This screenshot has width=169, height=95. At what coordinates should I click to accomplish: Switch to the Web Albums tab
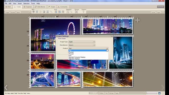click(x=40, y=7)
